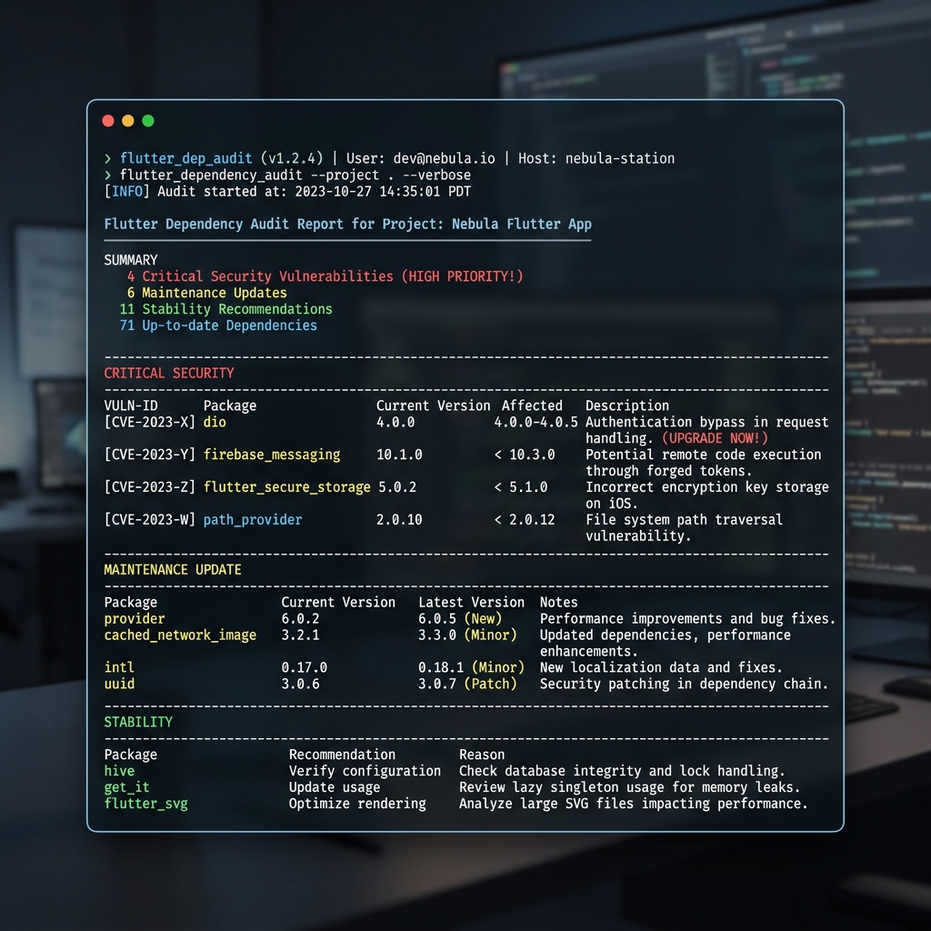Click the Notes column header
This screenshot has width=931, height=931.
[559, 603]
